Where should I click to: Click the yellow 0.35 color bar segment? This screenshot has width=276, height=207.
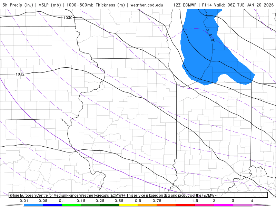point(128,205)
